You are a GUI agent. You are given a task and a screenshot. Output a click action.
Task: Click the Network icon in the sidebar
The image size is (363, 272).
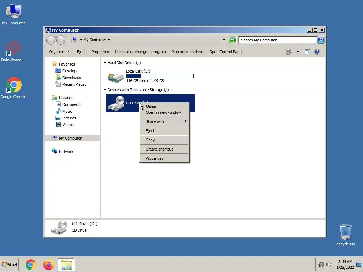[54, 152]
